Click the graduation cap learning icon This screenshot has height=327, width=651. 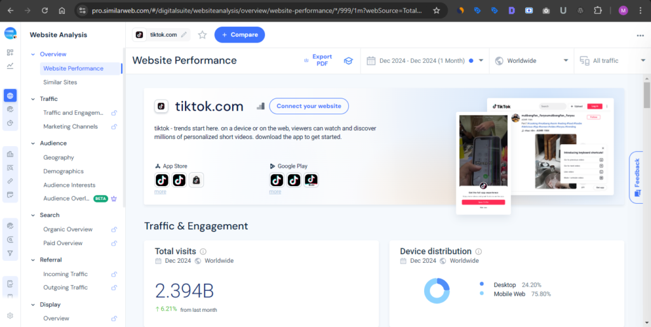[x=348, y=61]
